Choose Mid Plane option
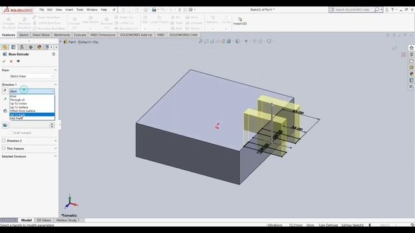Image resolution: width=415 pixels, height=233 pixels. tap(32, 118)
